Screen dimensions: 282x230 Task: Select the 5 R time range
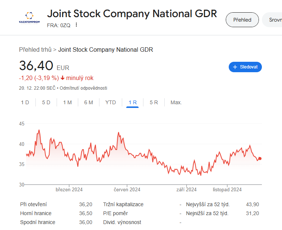click(154, 102)
